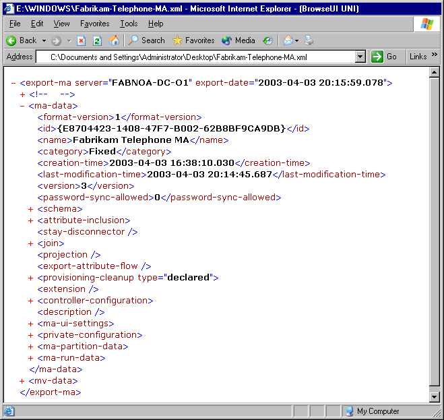This screenshot has height=420, width=444.
Task: Expand the private-configuration node
Action: 30,335
